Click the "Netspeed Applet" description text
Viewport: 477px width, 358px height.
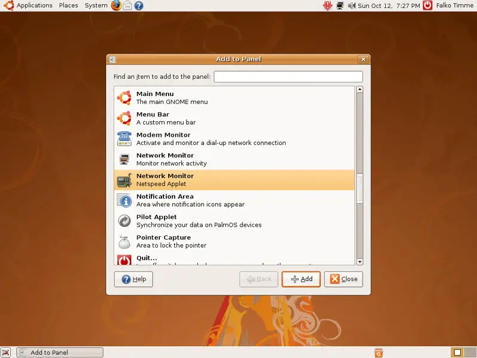coord(161,184)
